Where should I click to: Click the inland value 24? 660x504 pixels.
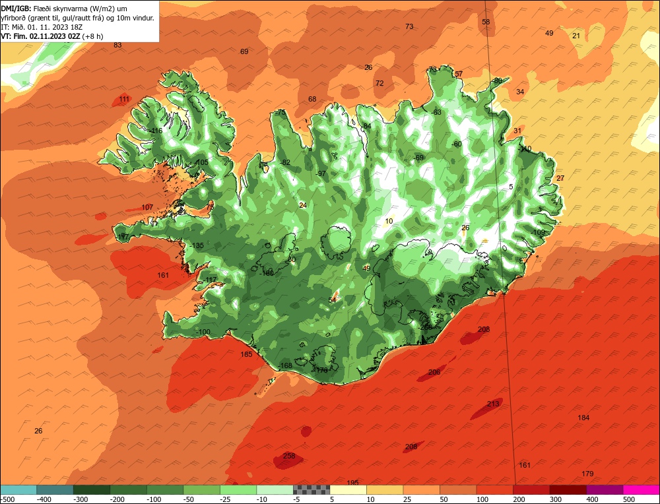(x=303, y=205)
